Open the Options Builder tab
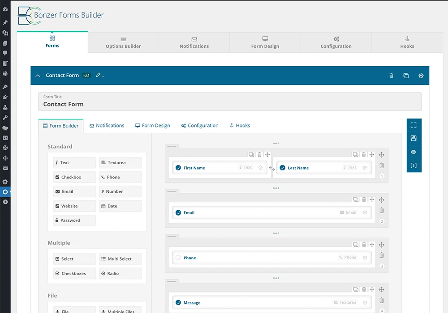The width and height of the screenshot is (448, 313). click(x=123, y=42)
